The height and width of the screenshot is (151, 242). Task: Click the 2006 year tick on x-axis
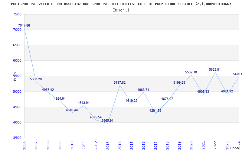point(24,145)
